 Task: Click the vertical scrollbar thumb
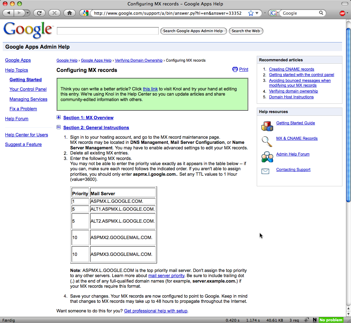tap(348, 115)
